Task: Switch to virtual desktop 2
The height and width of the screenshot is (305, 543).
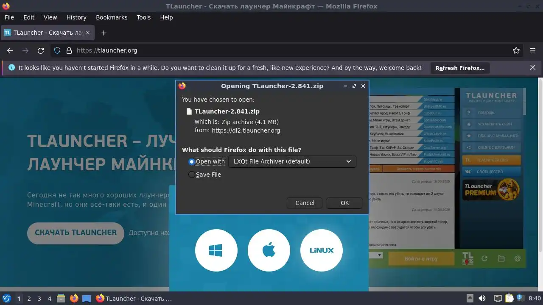Action: click(x=29, y=298)
